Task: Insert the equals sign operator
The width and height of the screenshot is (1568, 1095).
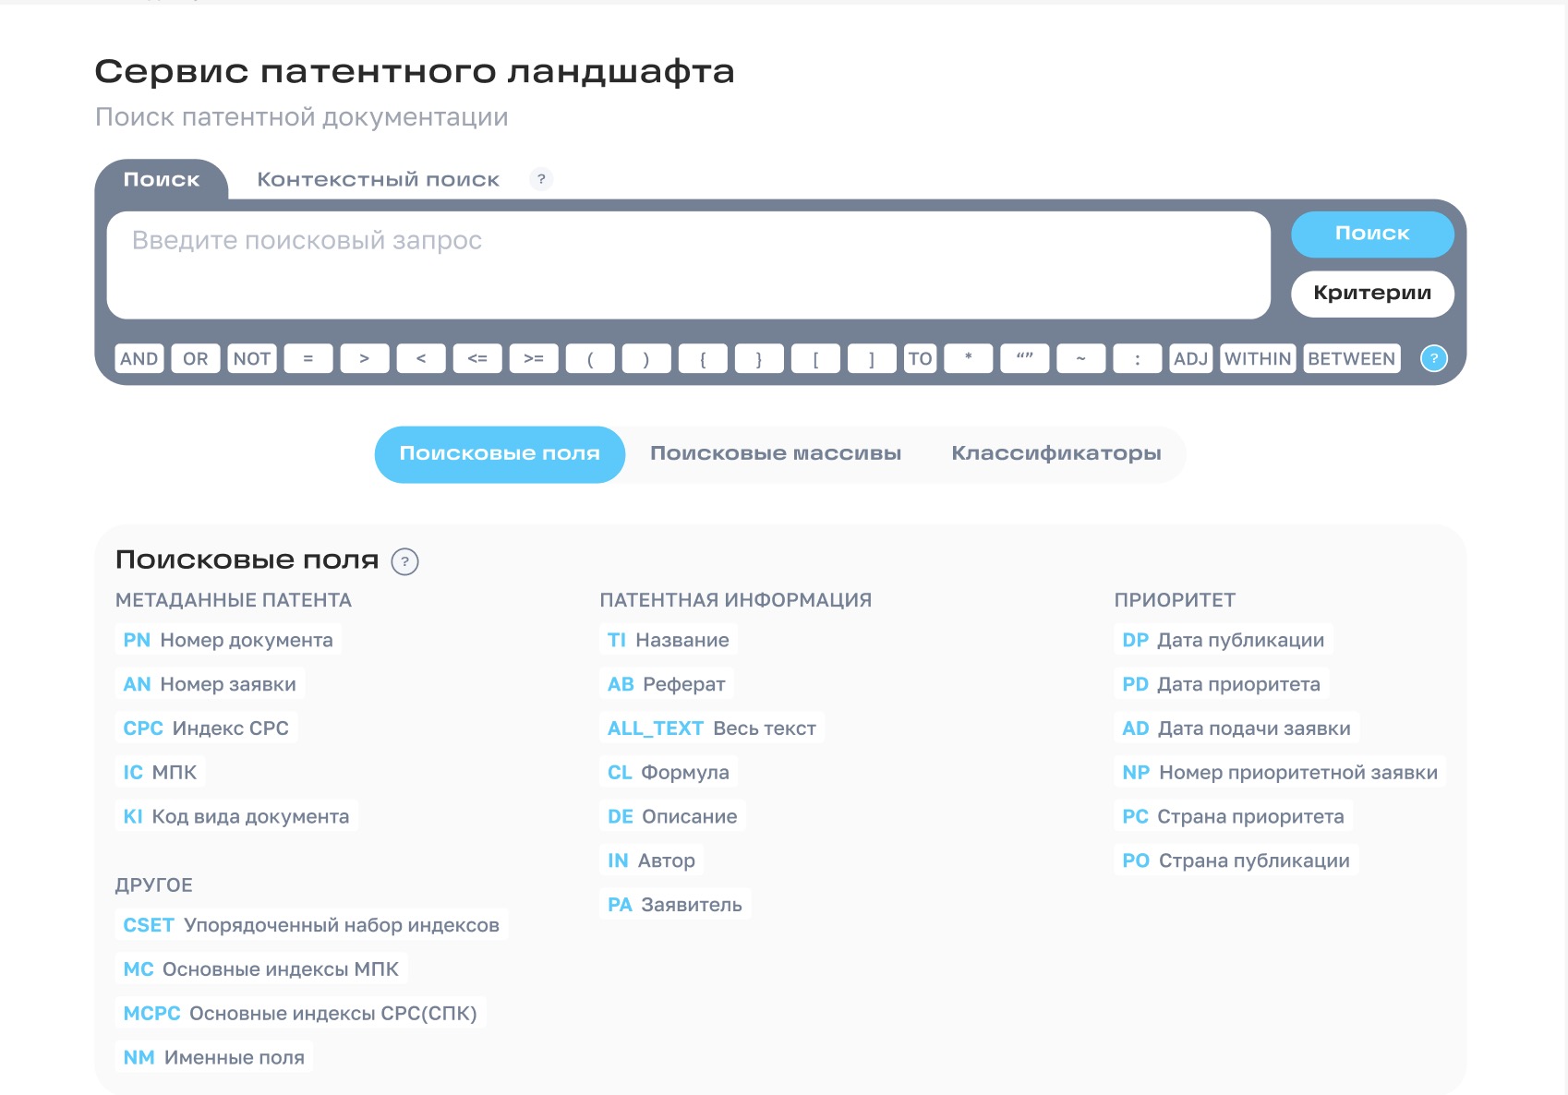Action: tap(308, 358)
